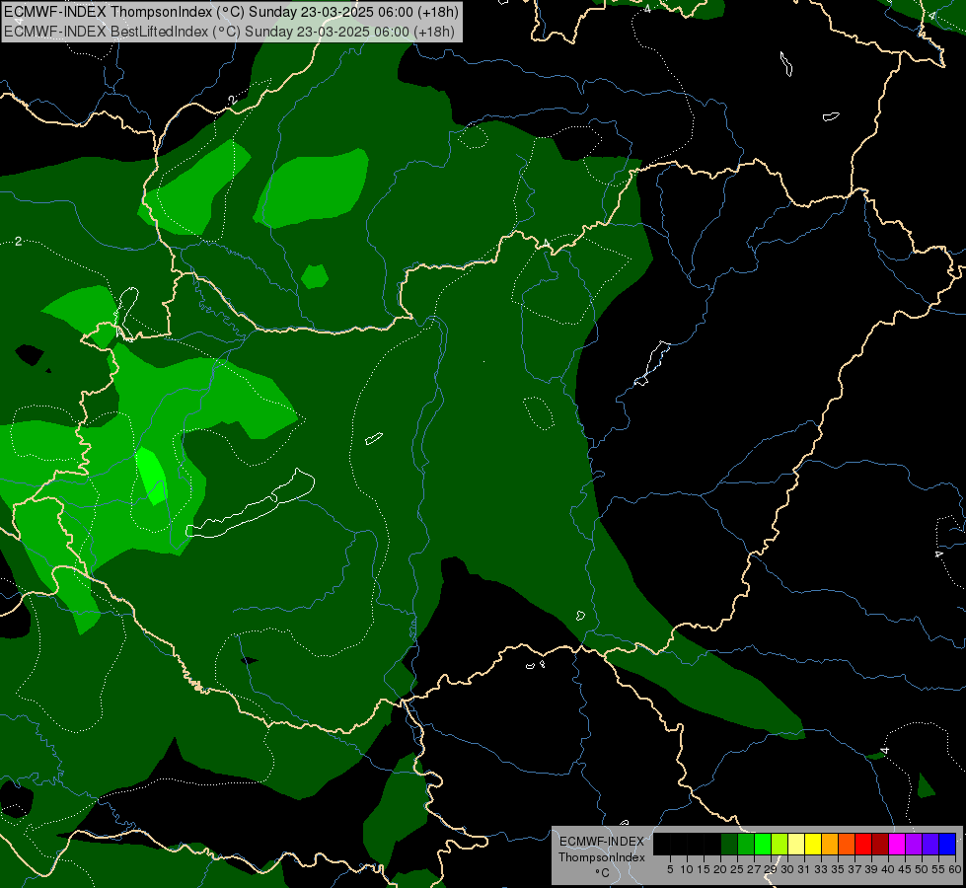Click legend tick label "25"
The image size is (966, 888).
[737, 869]
